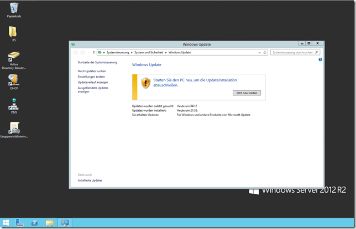Click the up arrow navigation button

94,53
